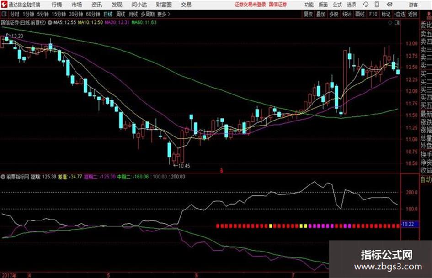Open F10 company info
Image resolution: width=432 pixels, height=278 pixels.
(x=373, y=14)
